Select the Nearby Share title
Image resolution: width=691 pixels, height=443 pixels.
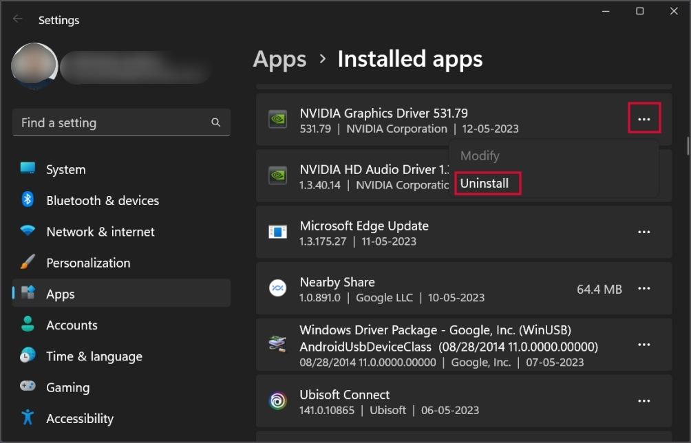point(337,282)
